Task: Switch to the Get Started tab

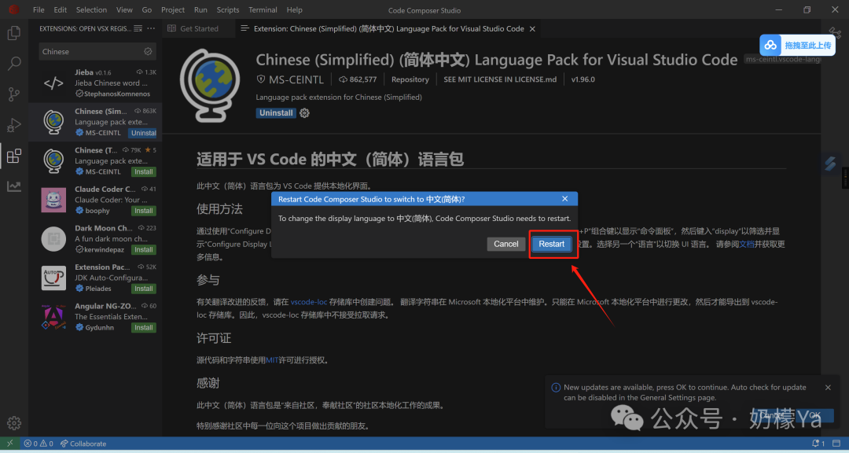Action: (199, 29)
